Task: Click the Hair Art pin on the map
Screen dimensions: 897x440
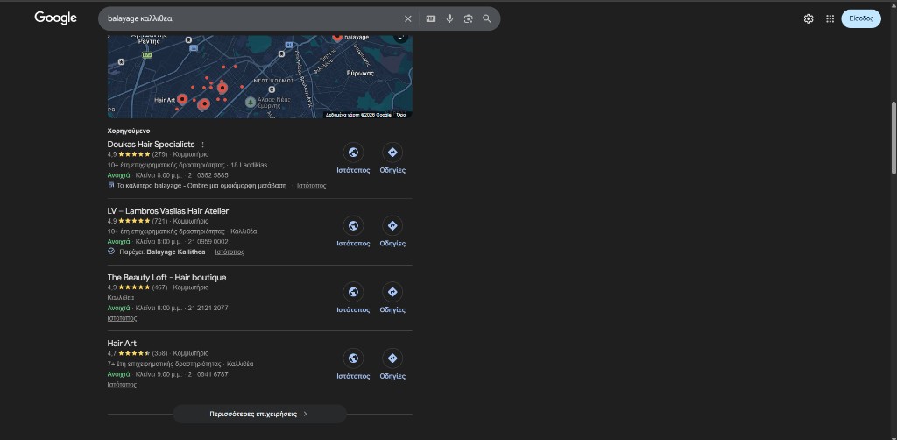Action: [x=182, y=100]
